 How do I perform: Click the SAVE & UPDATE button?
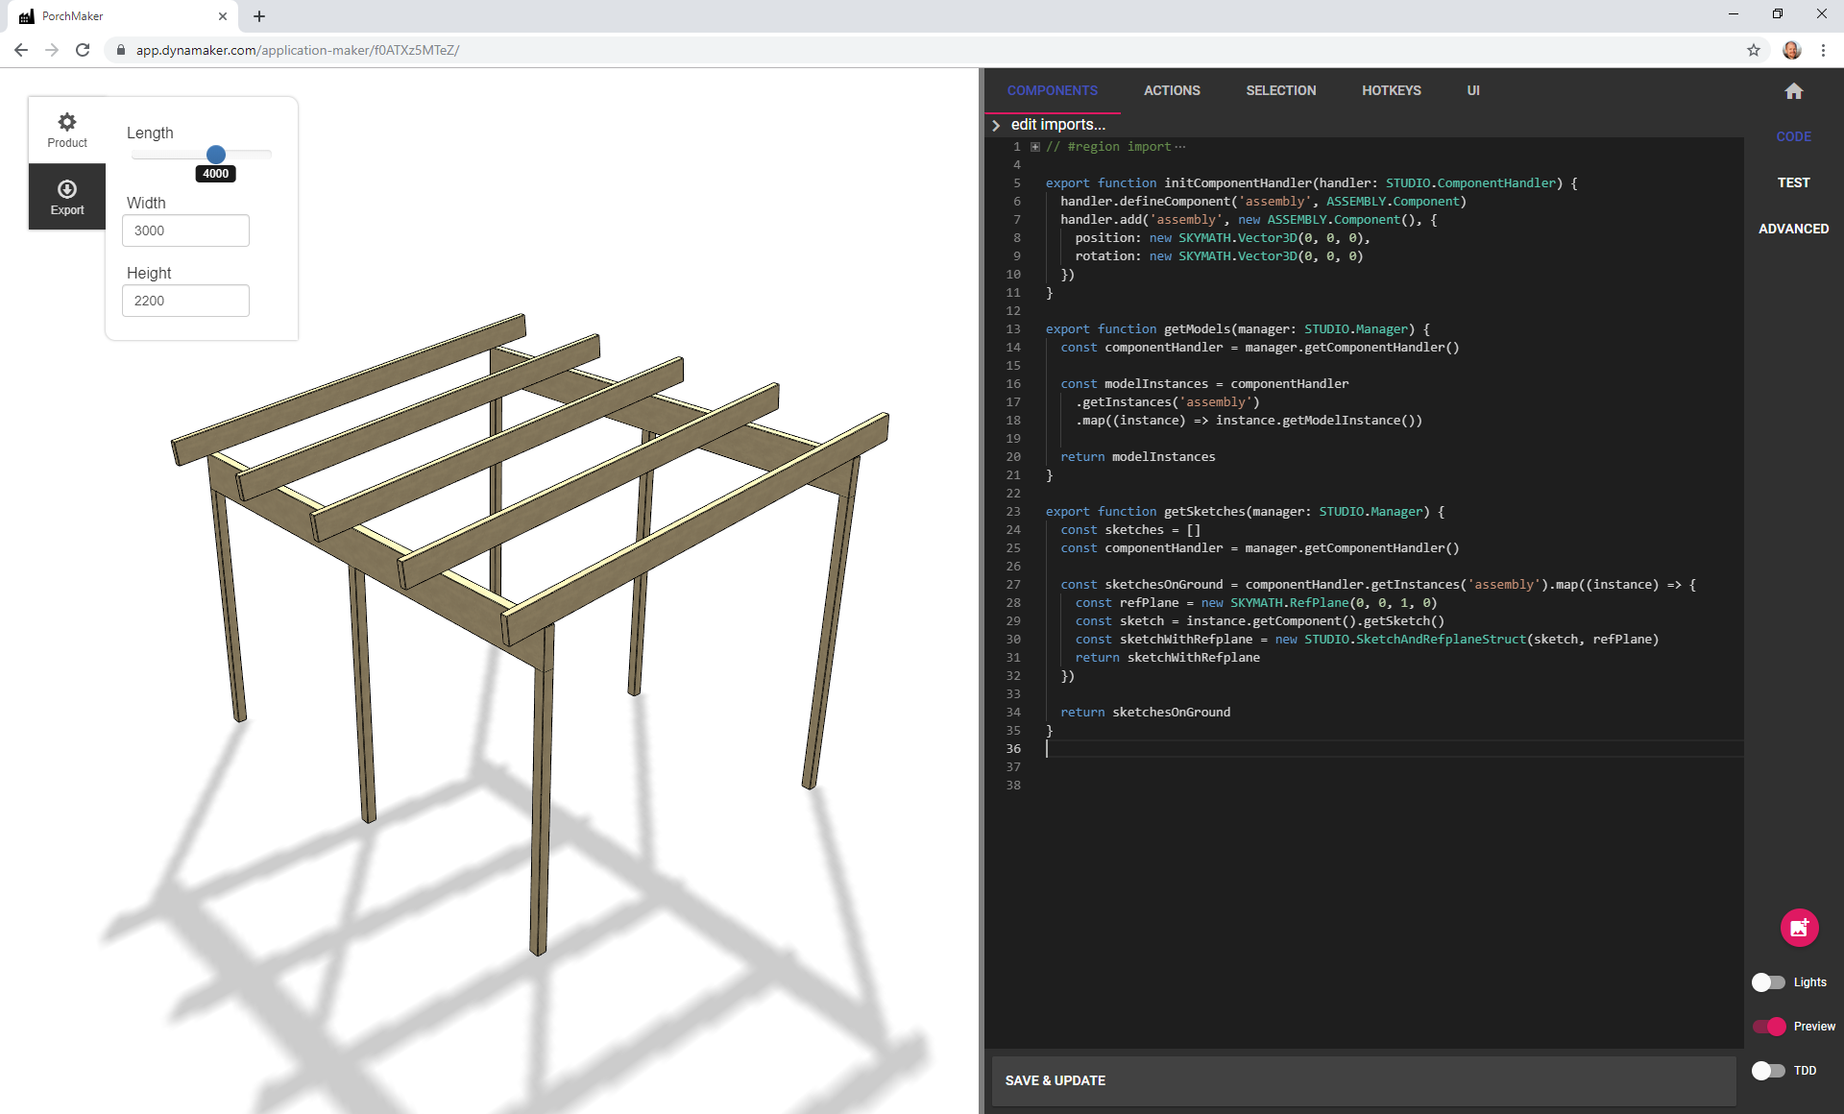tap(1054, 1080)
